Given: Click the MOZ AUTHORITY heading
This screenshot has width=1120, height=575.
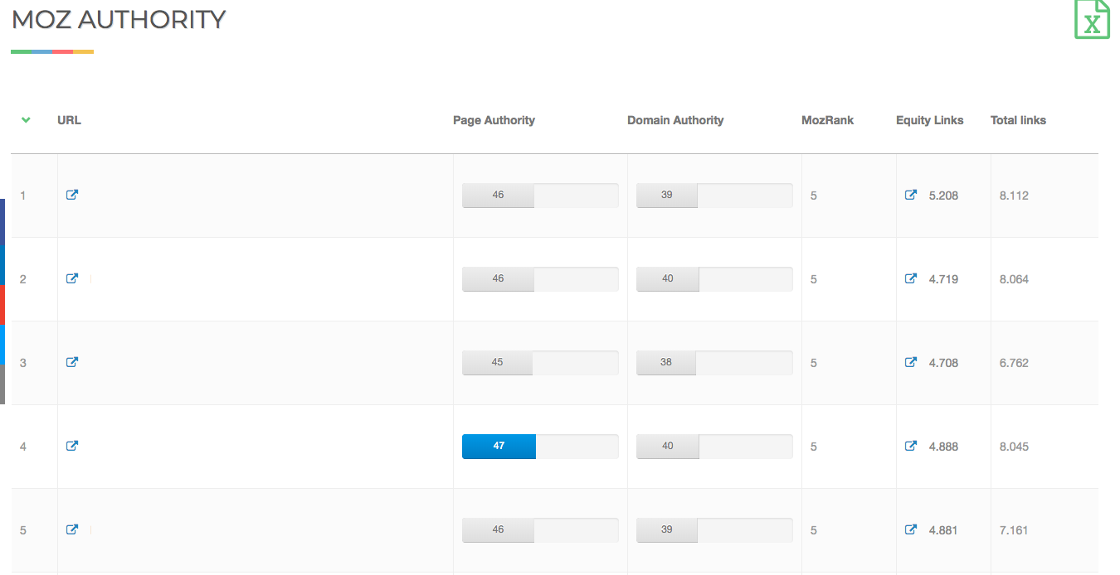Looking at the screenshot, I should pyautogui.click(x=119, y=19).
